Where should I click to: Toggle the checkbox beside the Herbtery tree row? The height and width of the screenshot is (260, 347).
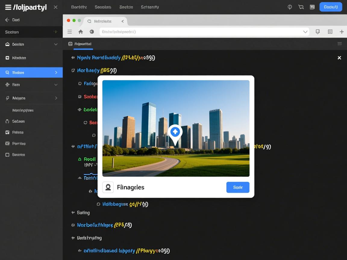73,70
